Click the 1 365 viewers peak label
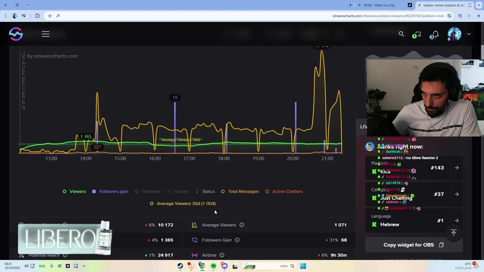Screen dimensions: 484x272 tap(86, 136)
